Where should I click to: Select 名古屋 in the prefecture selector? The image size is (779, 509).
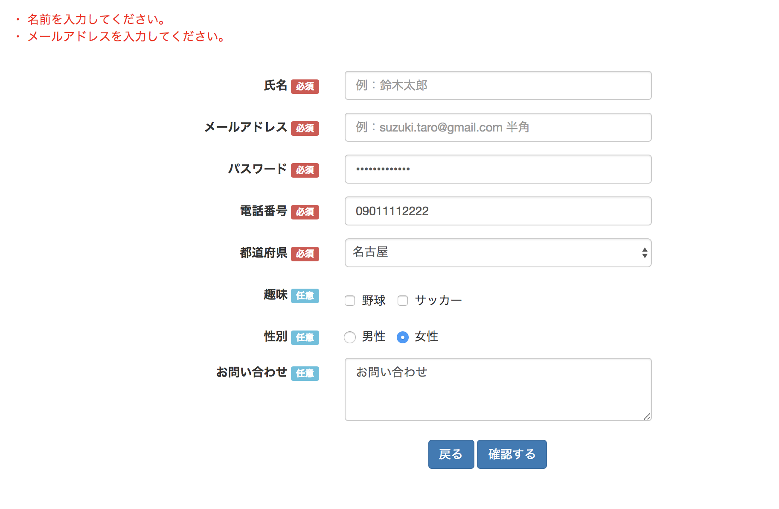click(497, 253)
